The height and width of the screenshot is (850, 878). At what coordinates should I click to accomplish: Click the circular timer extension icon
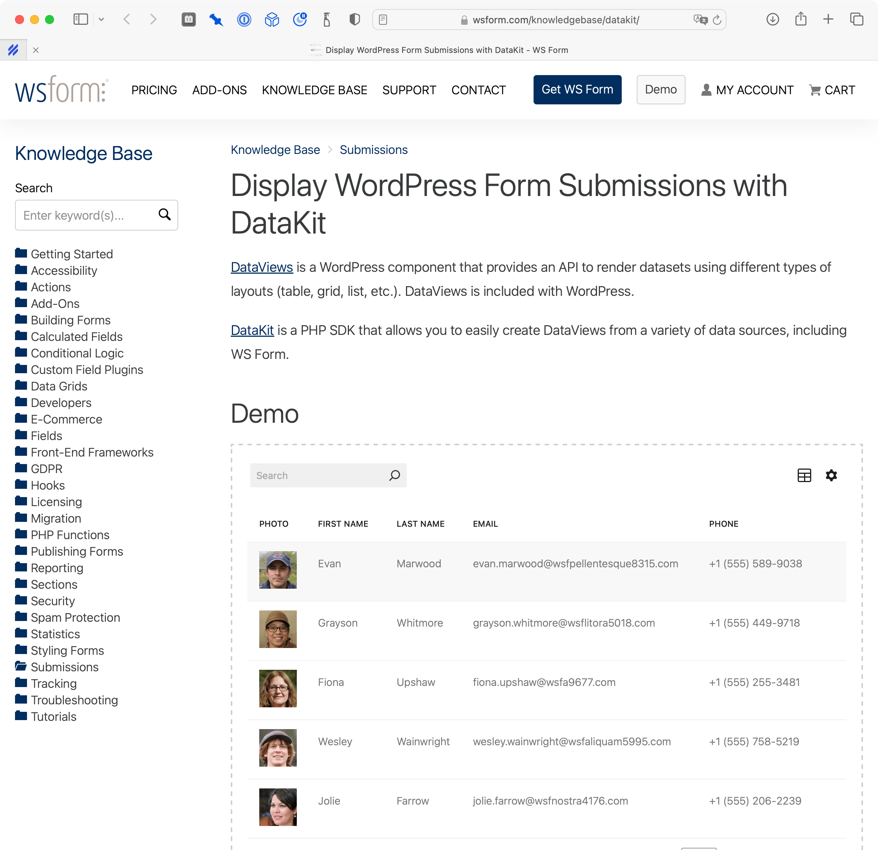tap(300, 19)
